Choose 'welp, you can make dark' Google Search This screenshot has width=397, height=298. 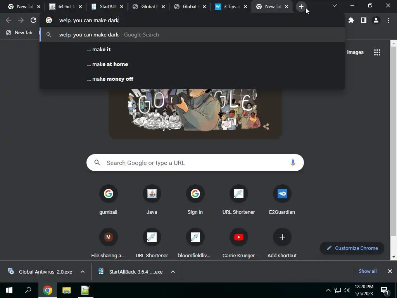[x=192, y=35]
